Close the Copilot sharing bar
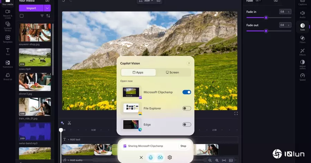Image resolution: width=311 pixels, height=163 pixels. (x=141, y=157)
